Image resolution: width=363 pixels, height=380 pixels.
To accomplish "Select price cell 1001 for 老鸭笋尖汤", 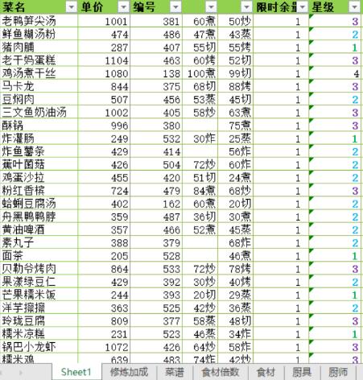I will point(104,21).
